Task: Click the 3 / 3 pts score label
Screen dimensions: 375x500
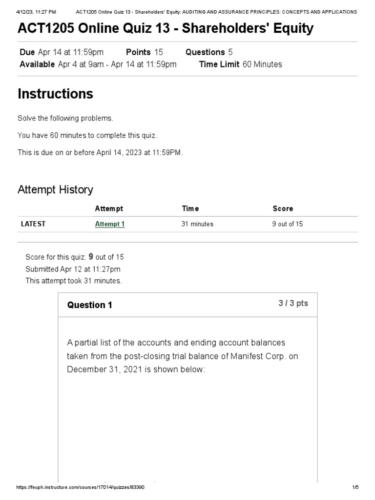Action: [x=293, y=303]
